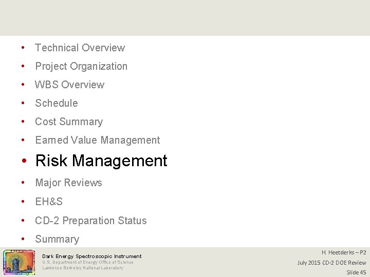Click the DESI logo image in footer
The image size is (370, 277).
pos(19,263)
